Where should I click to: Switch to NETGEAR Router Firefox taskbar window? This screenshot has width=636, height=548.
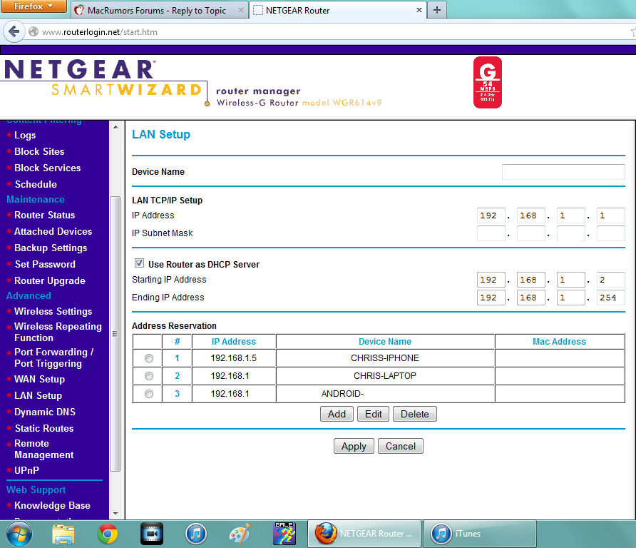click(364, 534)
